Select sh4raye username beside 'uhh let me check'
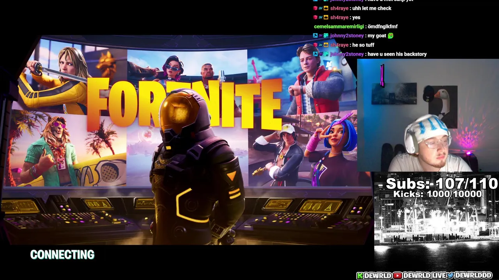 coord(339,8)
